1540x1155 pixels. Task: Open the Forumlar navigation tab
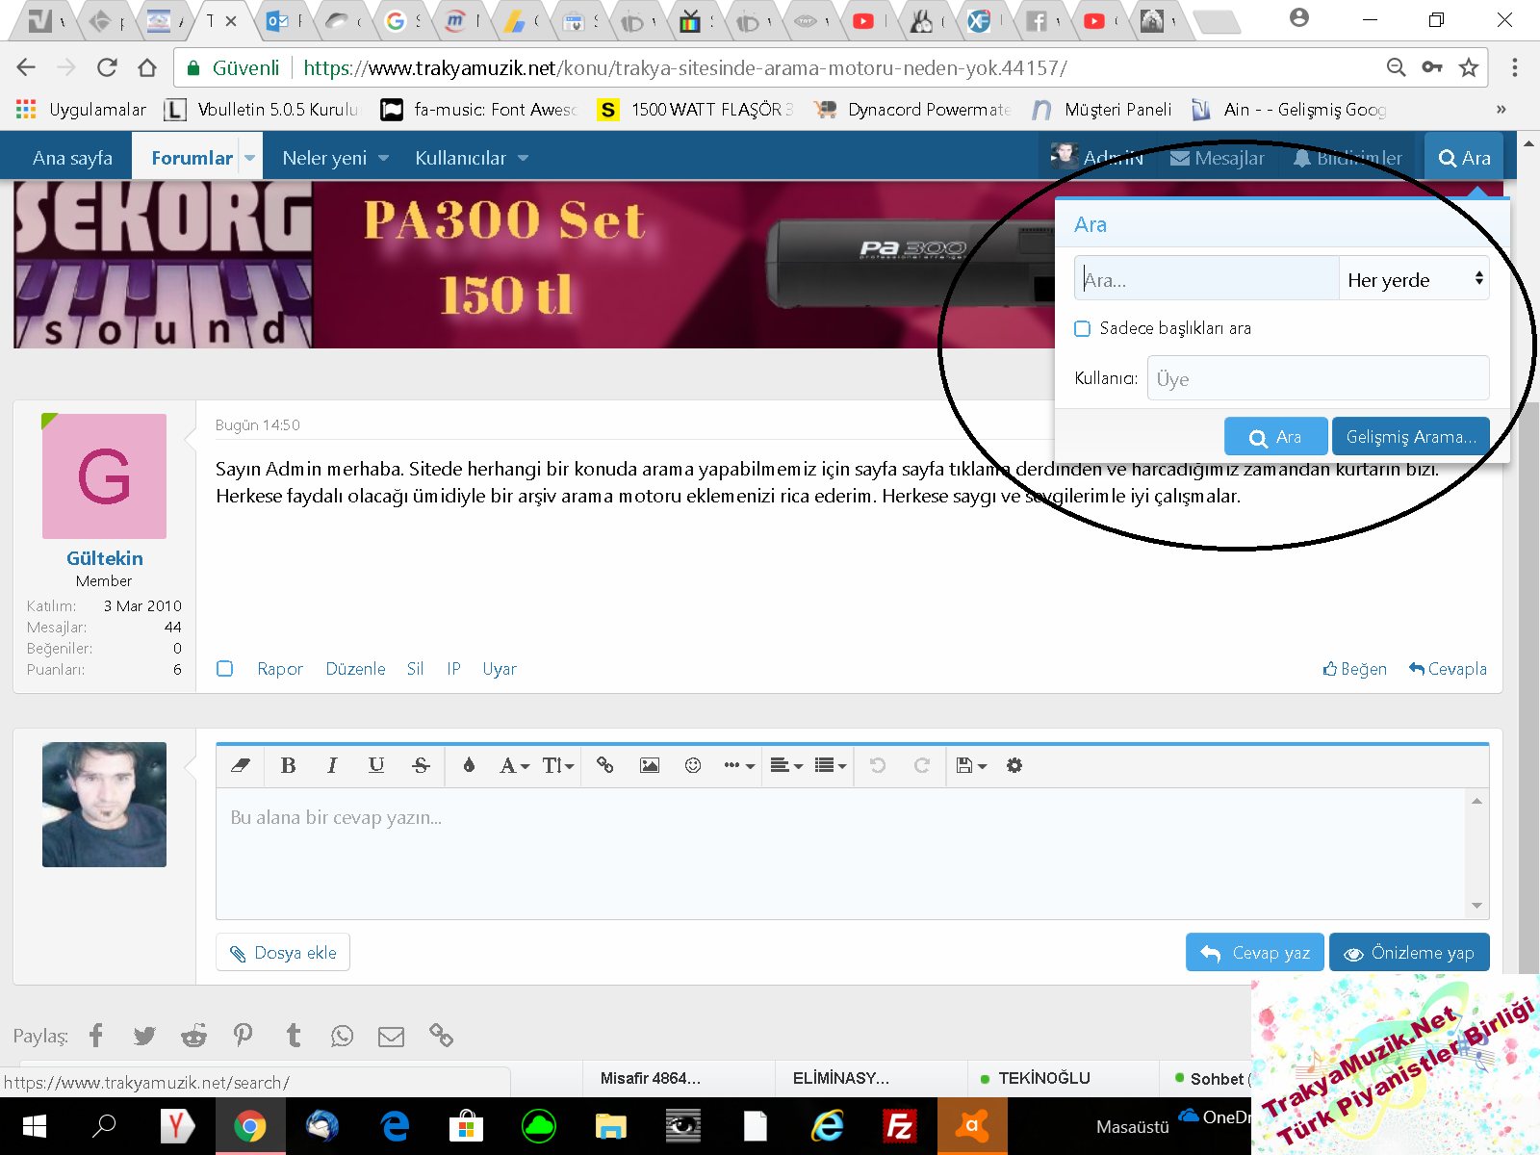point(192,158)
